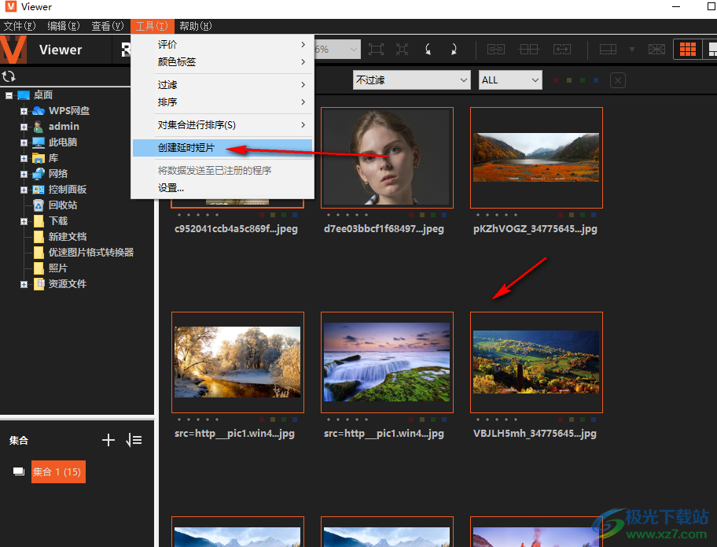
Task: Choose 创建延时短片 from the menu
Action: coord(222,148)
